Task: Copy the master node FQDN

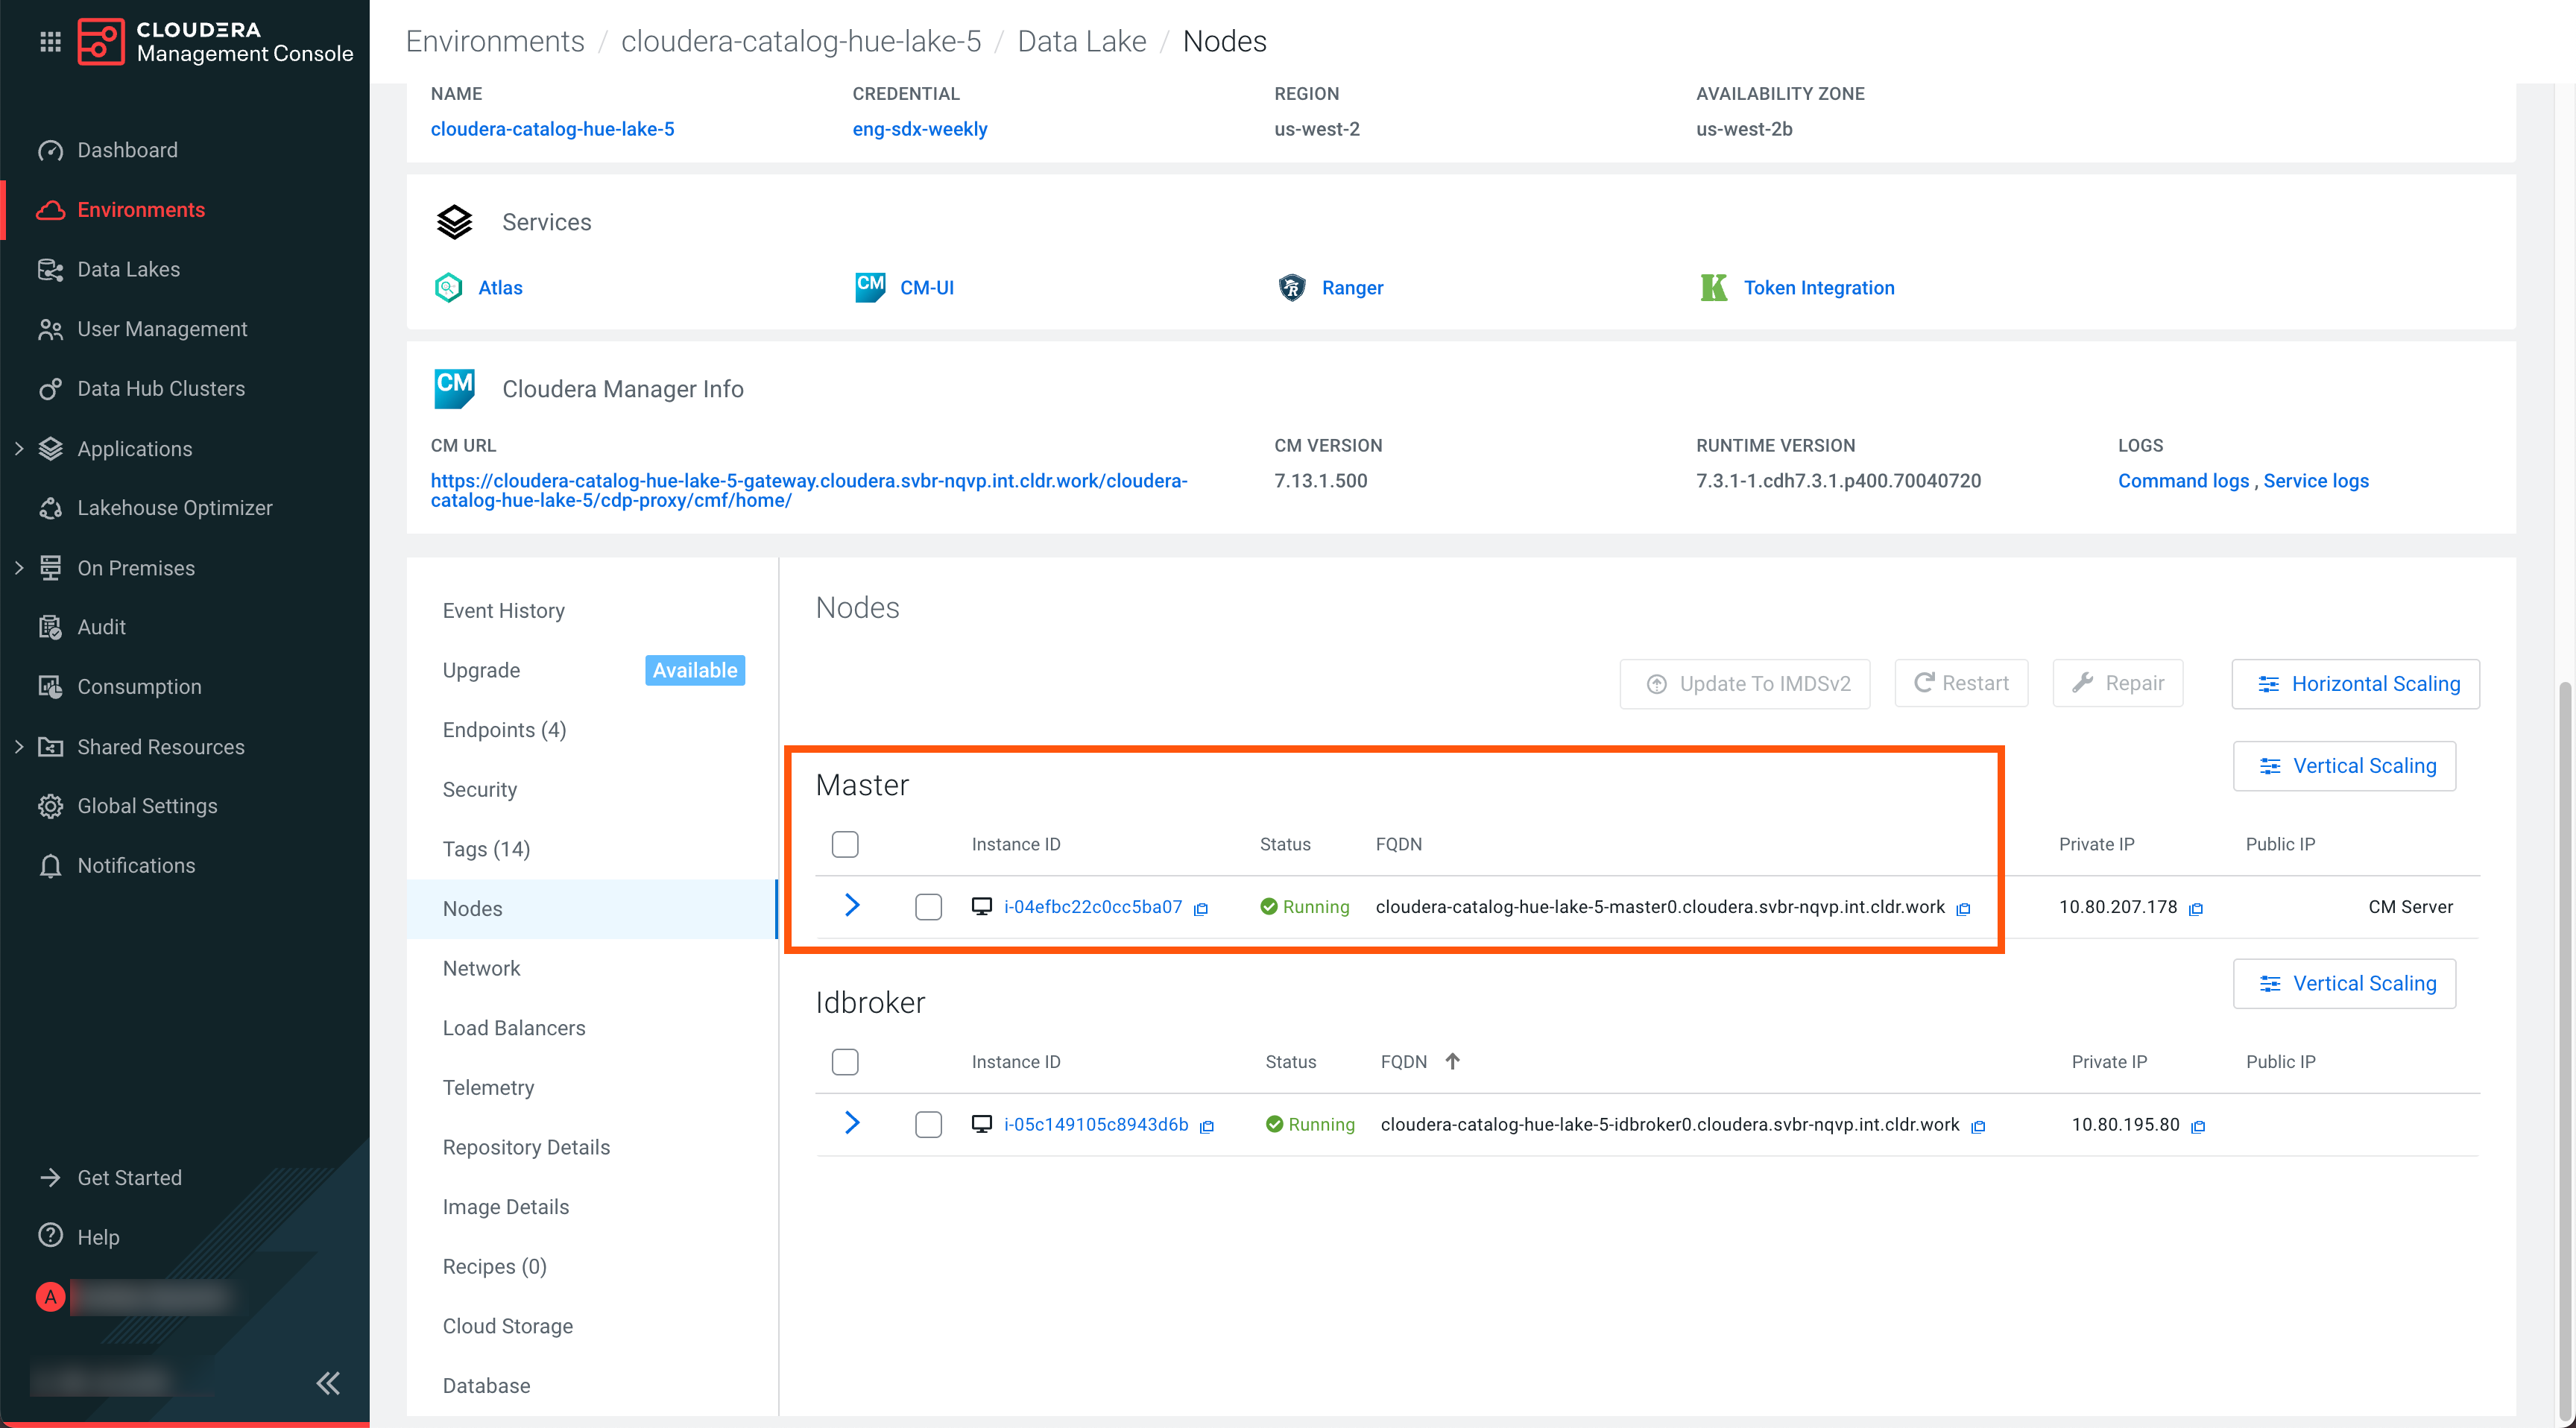Action: coord(1963,909)
